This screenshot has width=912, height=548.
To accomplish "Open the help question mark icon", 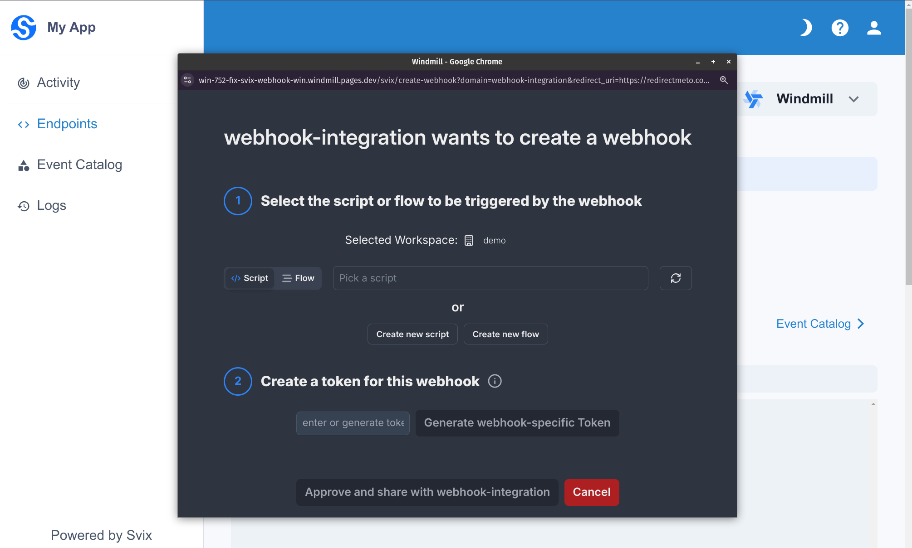I will [x=840, y=28].
